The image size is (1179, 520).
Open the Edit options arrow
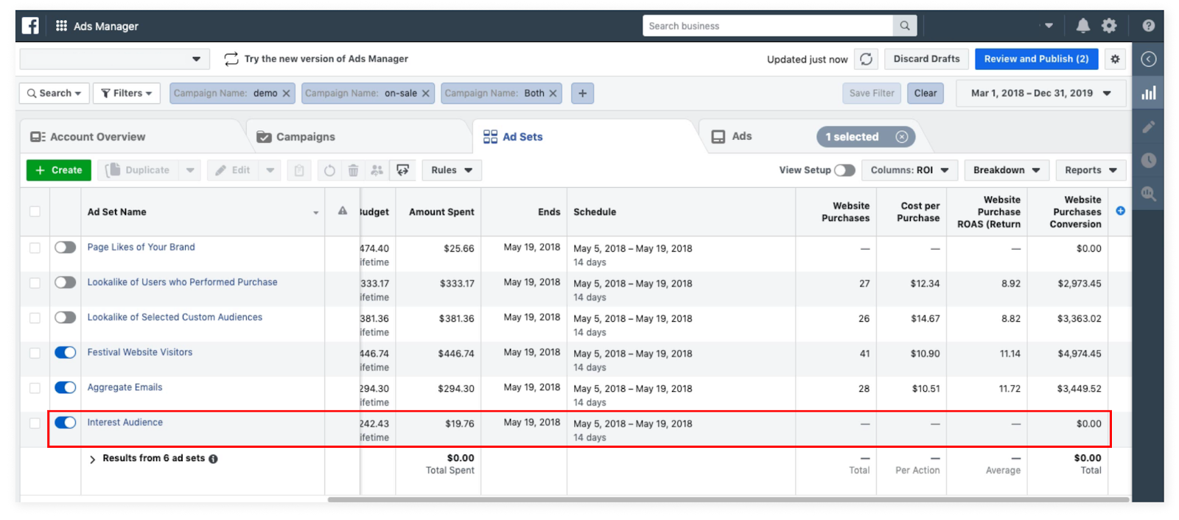(270, 170)
